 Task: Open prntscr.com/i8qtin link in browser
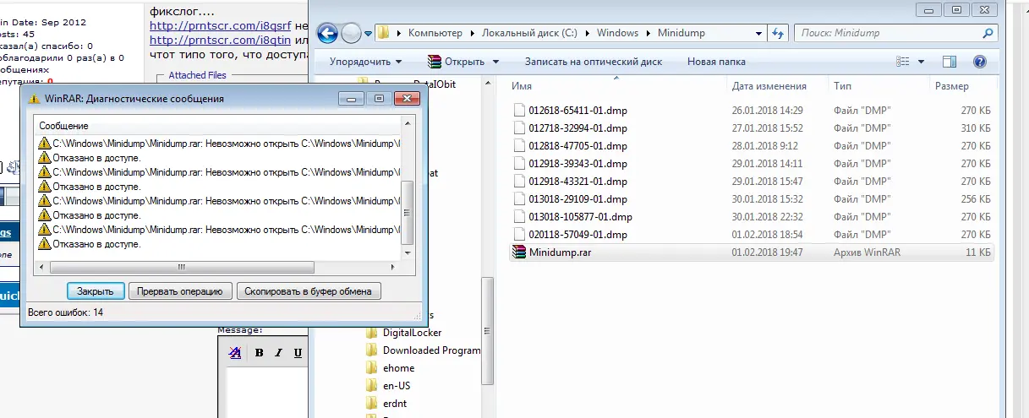pos(219,40)
